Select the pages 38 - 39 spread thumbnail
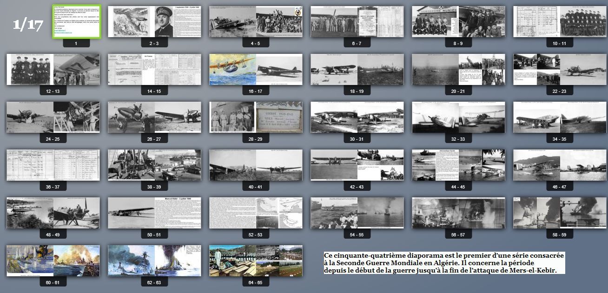Image resolution: width=608 pixels, height=293 pixels. 154,165
